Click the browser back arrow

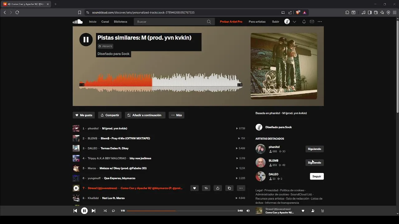pos(5,12)
